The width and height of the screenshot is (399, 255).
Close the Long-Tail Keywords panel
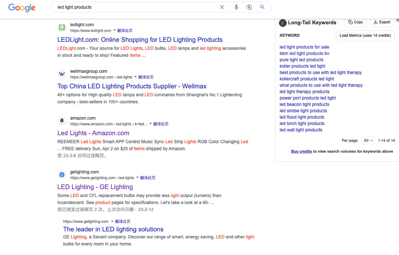tap(397, 20)
